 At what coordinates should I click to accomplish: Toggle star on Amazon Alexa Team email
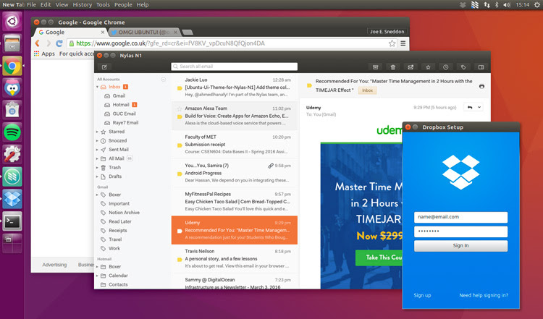pos(180,109)
